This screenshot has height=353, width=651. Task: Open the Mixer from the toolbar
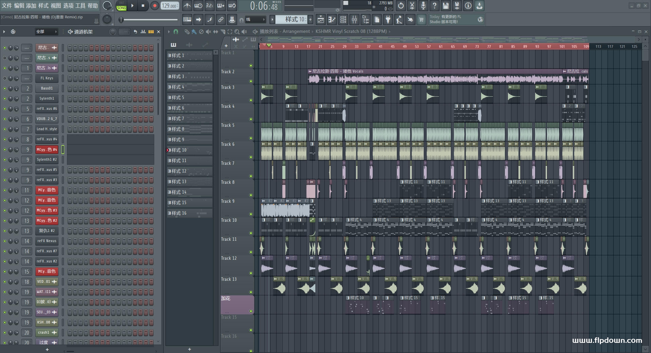pyautogui.click(x=354, y=20)
